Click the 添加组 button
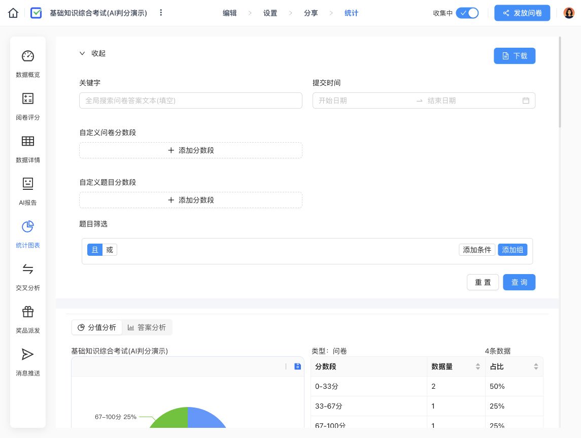 pyautogui.click(x=512, y=250)
